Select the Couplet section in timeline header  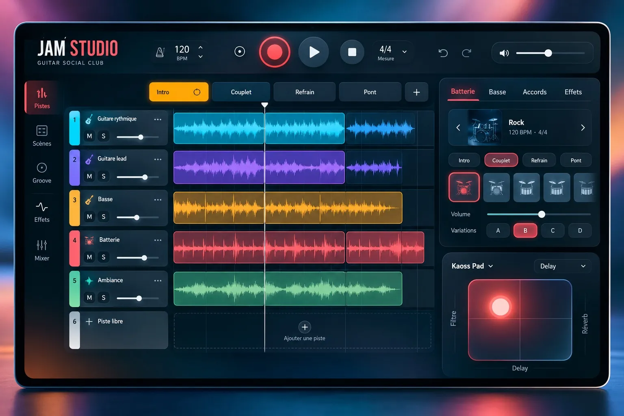[241, 92]
